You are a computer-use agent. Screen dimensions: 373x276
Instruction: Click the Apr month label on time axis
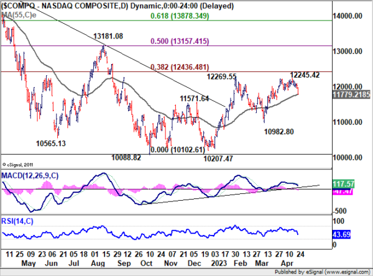[x=287, y=264]
